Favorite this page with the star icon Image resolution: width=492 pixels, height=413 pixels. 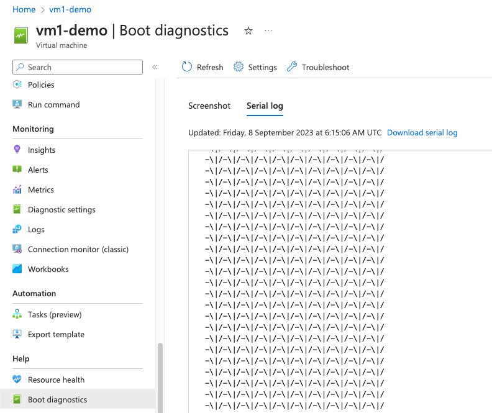coord(248,30)
